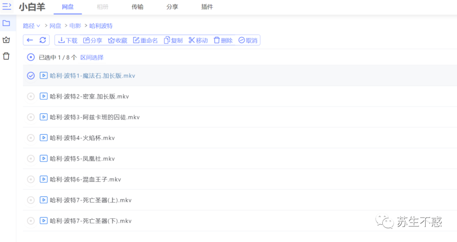Expand the 路径 path dropdown
Screen dimensions: 457x242
(x=31, y=26)
